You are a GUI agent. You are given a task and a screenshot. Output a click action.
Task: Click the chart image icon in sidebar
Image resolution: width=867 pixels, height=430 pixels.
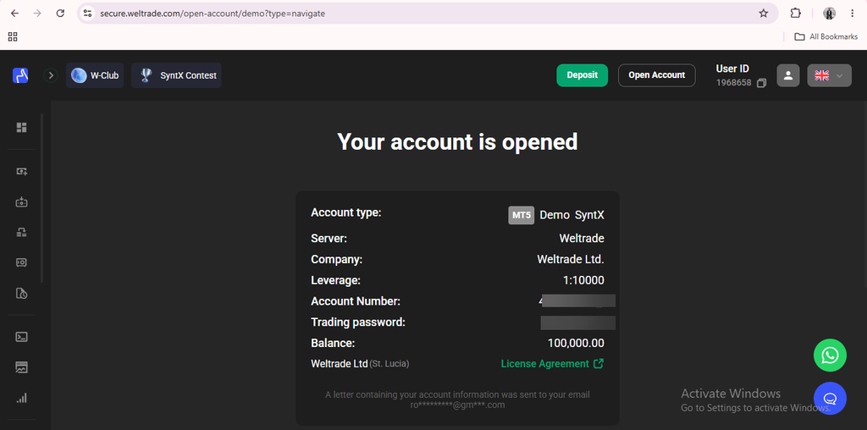21,367
